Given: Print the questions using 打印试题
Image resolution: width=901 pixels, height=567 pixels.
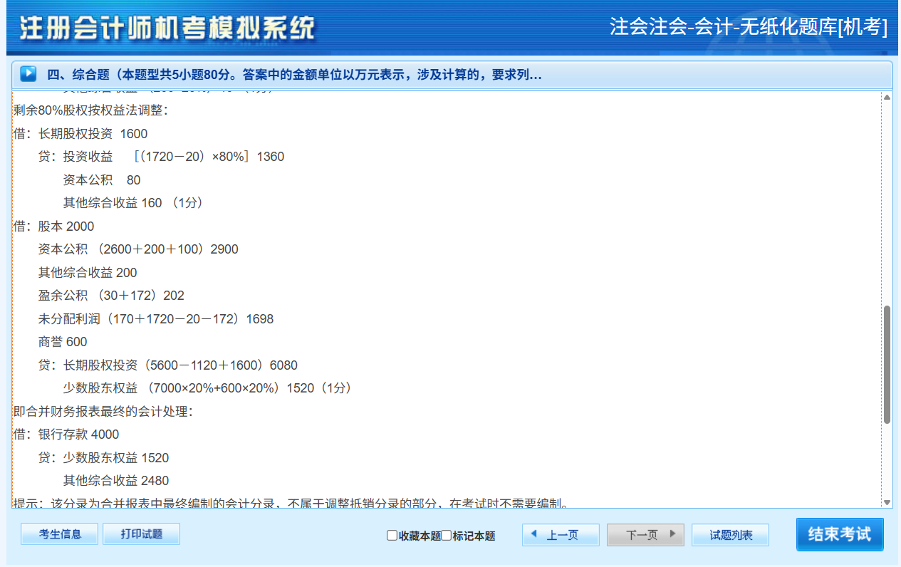Looking at the screenshot, I should [141, 534].
